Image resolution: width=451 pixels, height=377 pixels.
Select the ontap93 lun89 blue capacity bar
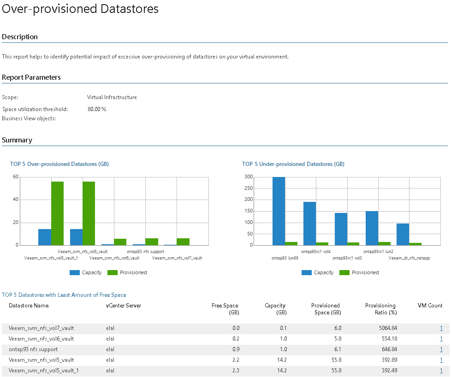point(279,211)
